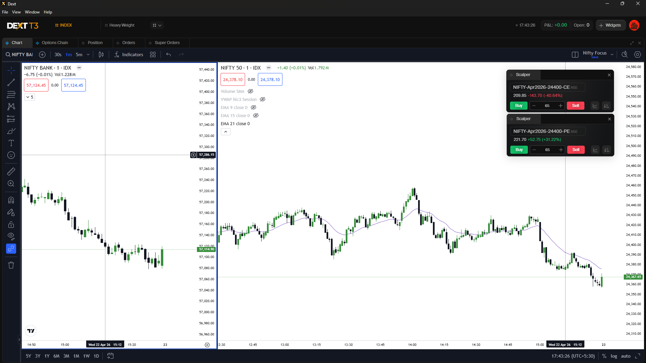646x363 pixels.
Task: Open the chart layout grid selector
Action: click(153, 55)
